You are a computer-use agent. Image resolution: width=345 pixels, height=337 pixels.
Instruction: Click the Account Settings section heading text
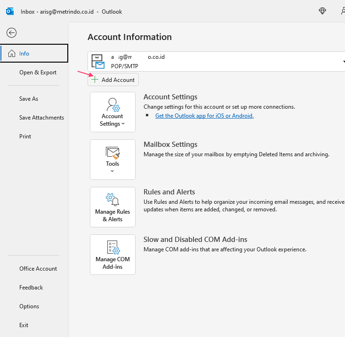[170, 97]
